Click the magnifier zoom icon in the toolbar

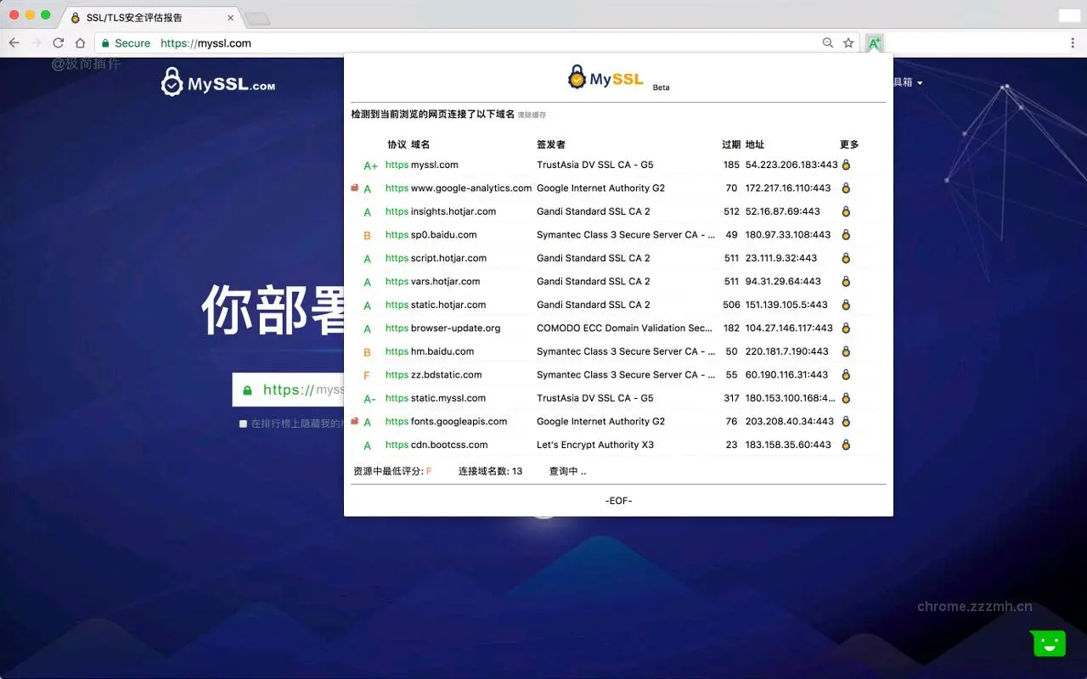tap(828, 42)
